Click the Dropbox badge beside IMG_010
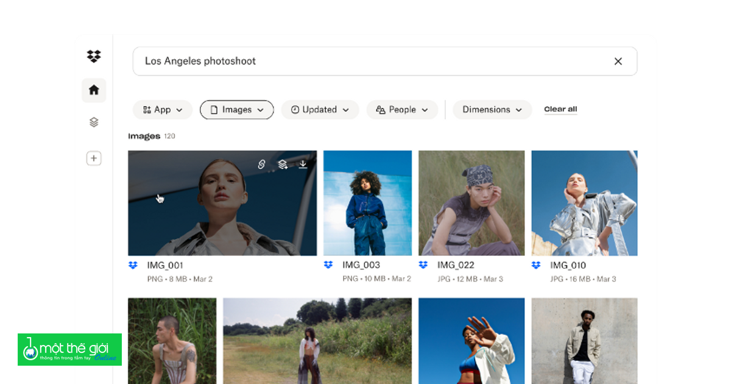 536,265
